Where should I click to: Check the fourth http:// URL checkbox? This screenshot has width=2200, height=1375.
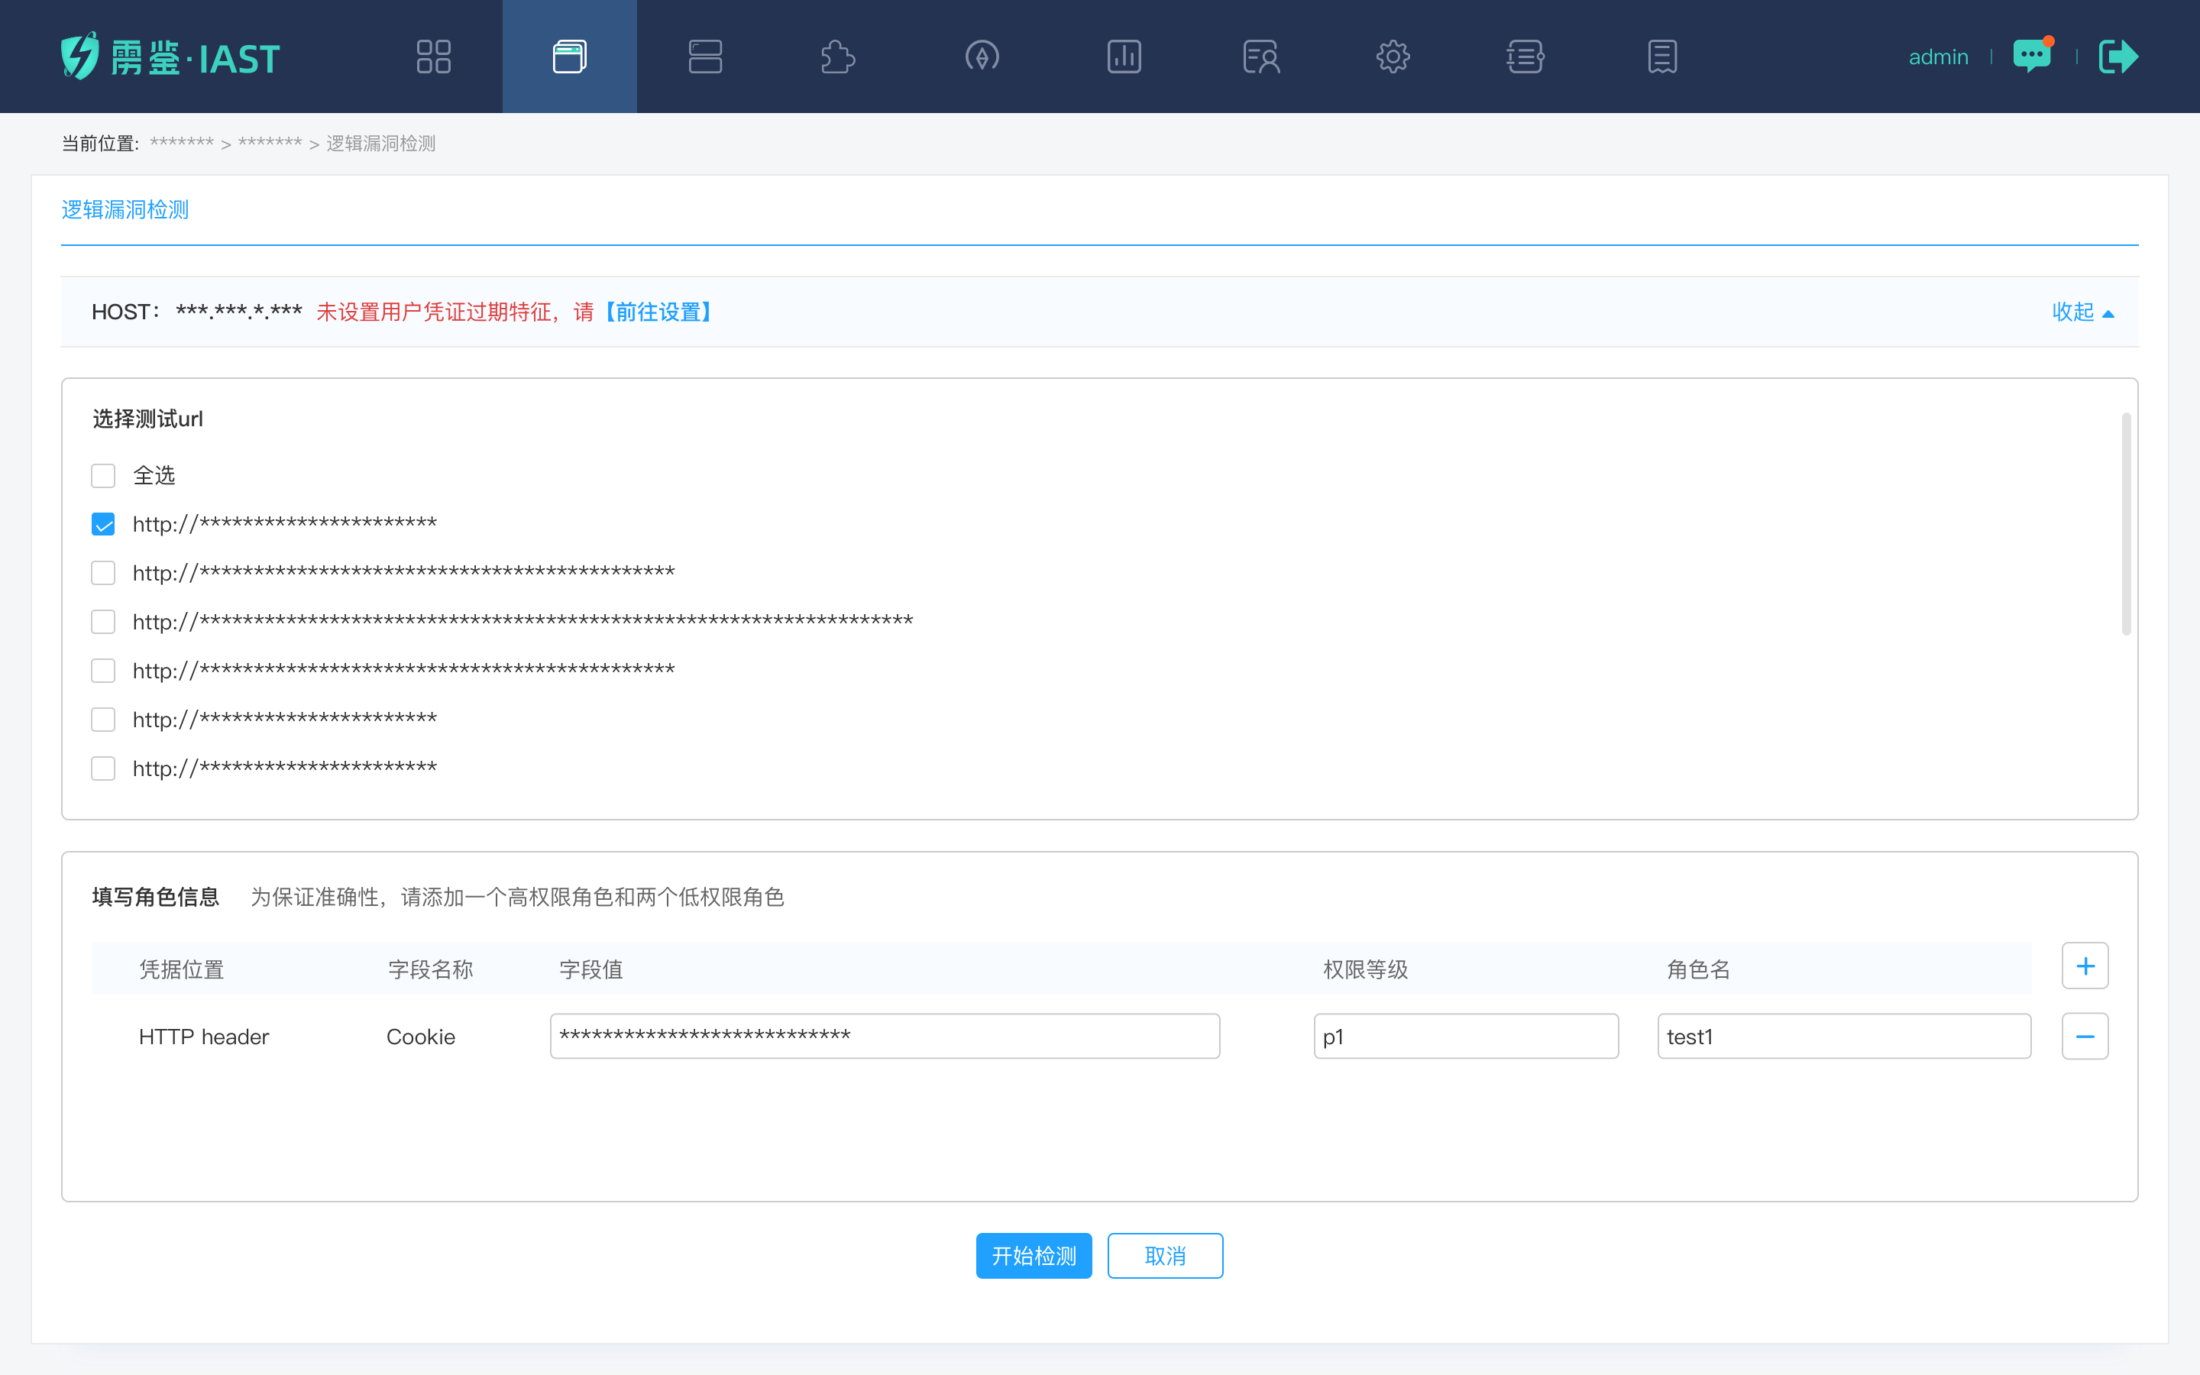104,671
